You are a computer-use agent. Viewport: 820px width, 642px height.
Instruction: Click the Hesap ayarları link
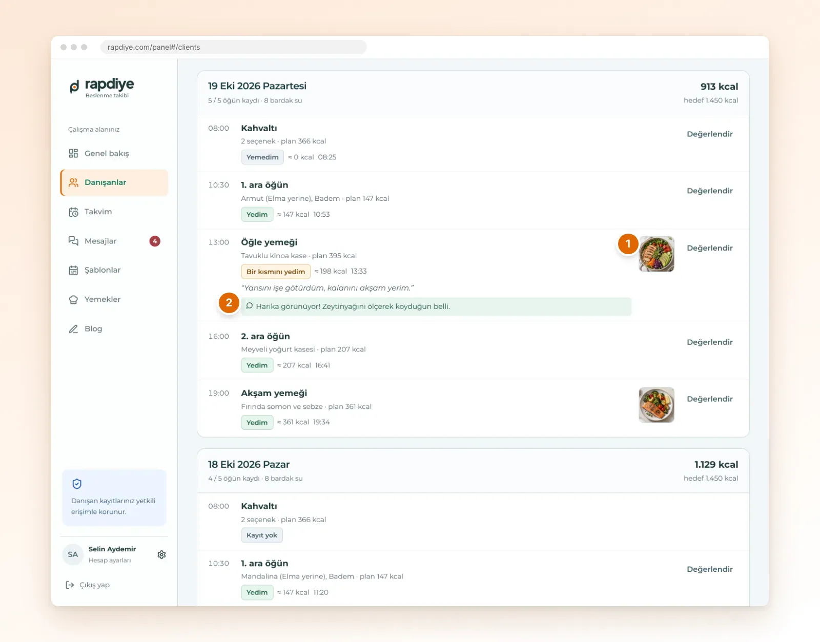(x=110, y=561)
